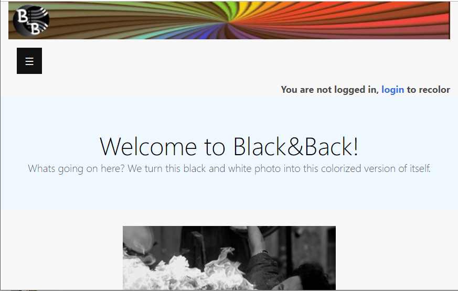458x291 pixels.
Task: Click the word "Welcome" in the heading
Action: [148, 146]
